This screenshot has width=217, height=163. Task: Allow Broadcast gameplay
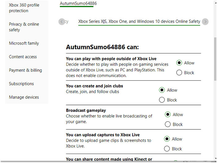168,115
